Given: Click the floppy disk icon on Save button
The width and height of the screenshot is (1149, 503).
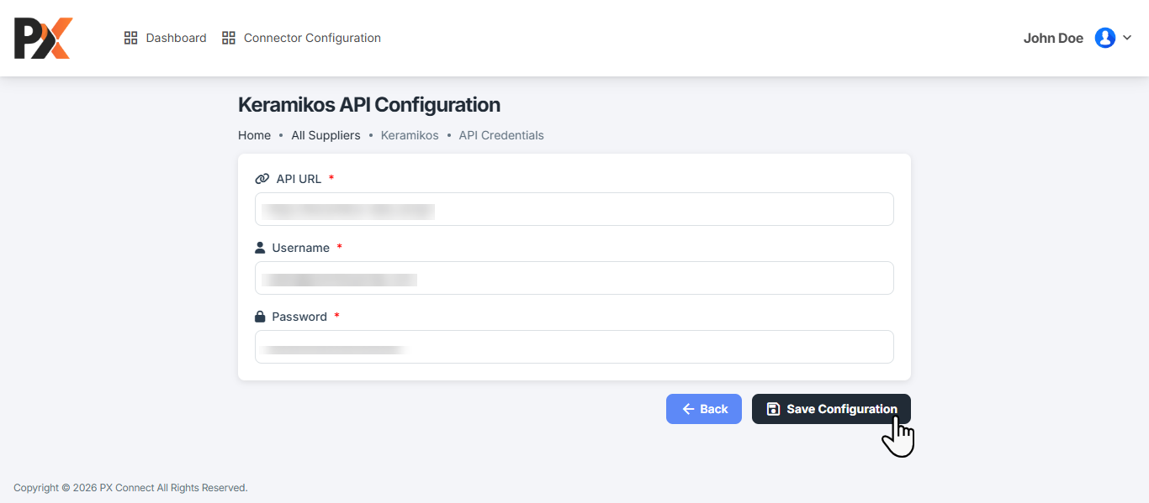Looking at the screenshot, I should (x=773, y=409).
